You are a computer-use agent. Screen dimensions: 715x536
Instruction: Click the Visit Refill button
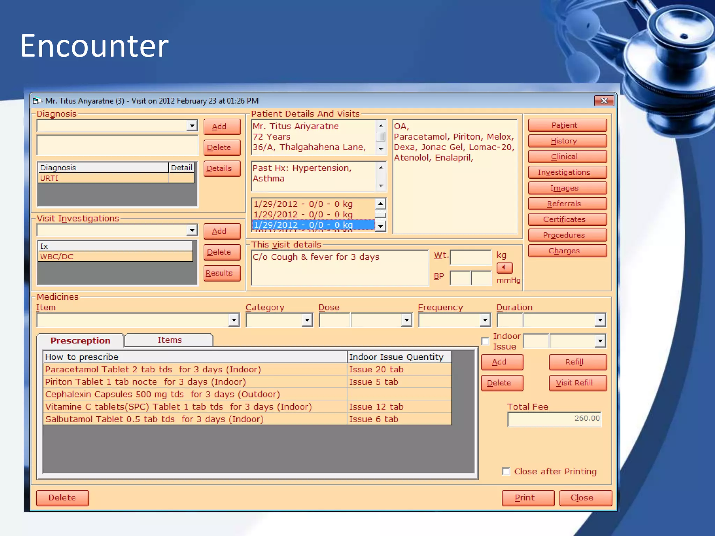pos(577,383)
